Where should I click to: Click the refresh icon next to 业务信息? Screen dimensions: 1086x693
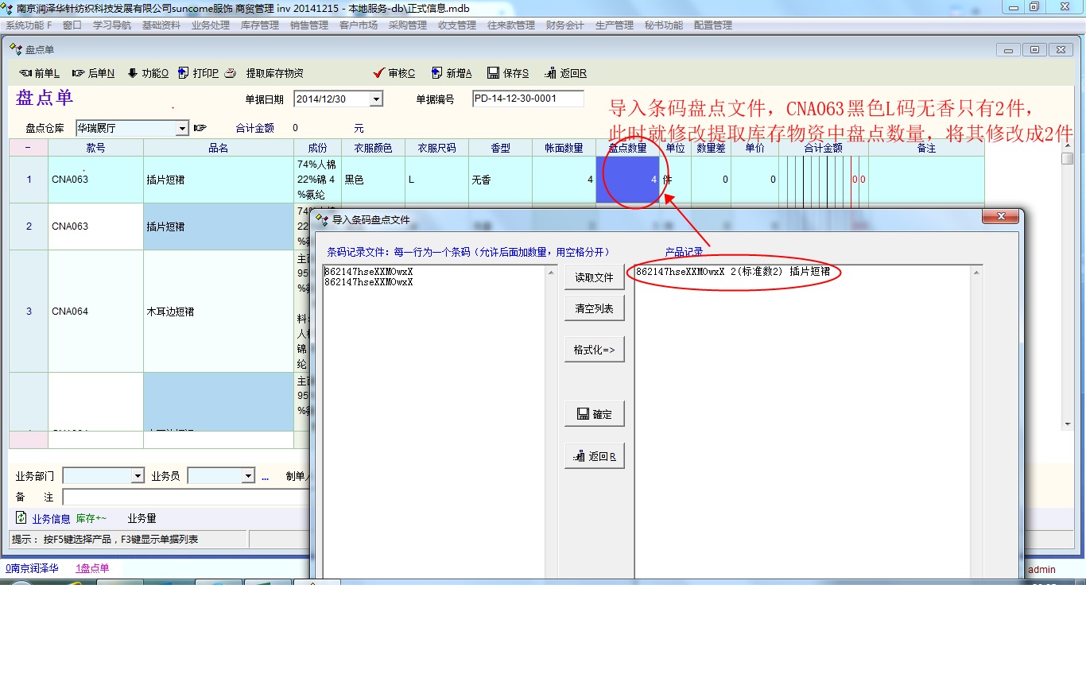tap(21, 518)
